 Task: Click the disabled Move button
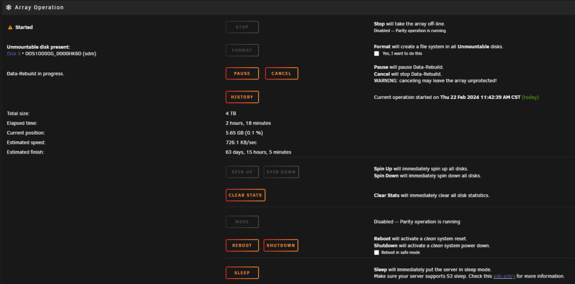[x=242, y=222]
